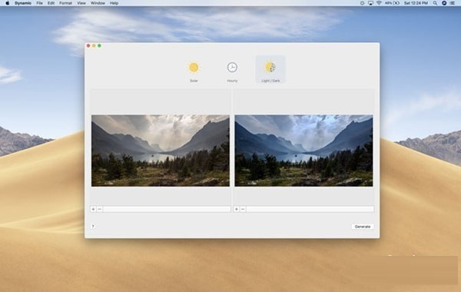Image resolution: width=461 pixels, height=292 pixels.
Task: Open the Wi-Fi status menu
Action: (379, 3)
